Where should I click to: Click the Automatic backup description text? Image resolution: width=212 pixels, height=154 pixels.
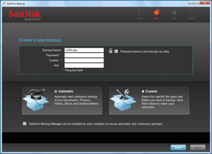click(77, 100)
